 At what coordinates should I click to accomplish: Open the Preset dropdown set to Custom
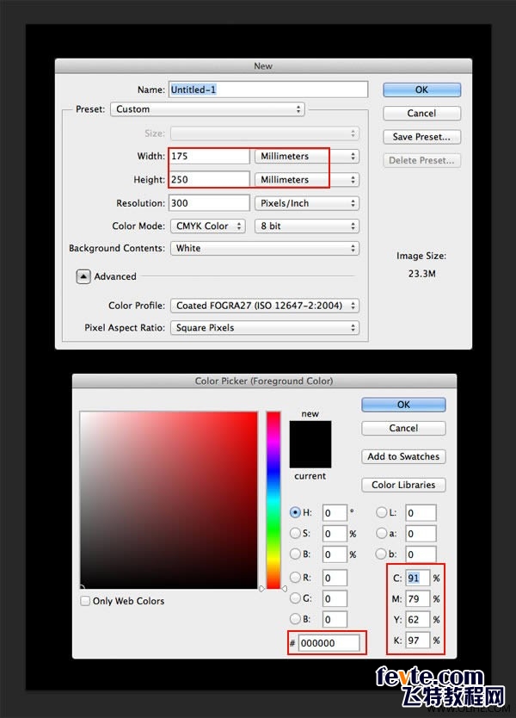(207, 109)
